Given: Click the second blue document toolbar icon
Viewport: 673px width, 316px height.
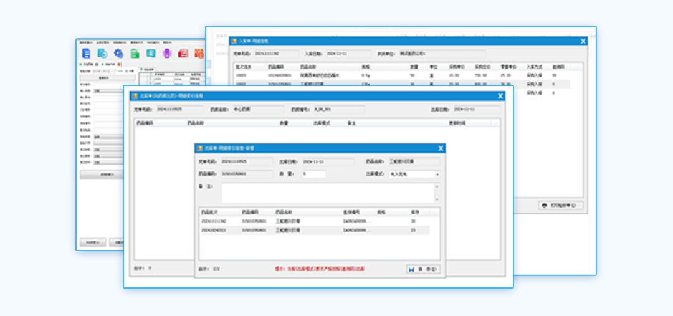Looking at the screenshot, I should point(102,54).
